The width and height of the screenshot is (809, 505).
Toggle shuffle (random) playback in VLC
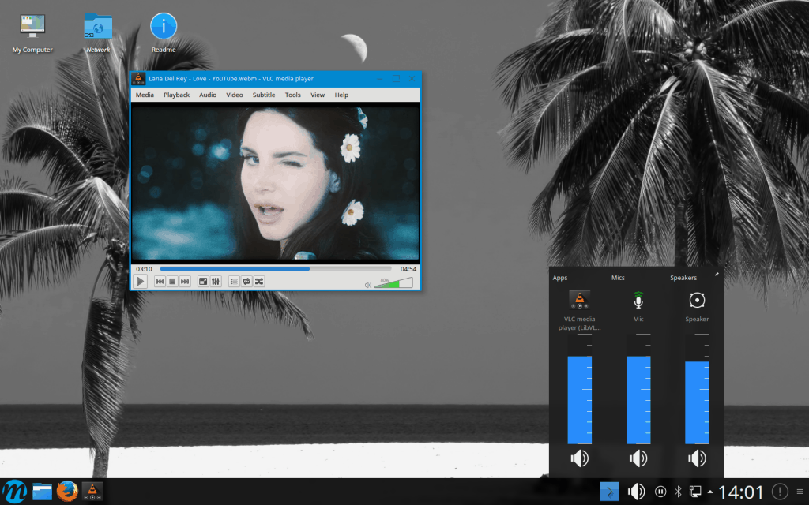(x=259, y=282)
